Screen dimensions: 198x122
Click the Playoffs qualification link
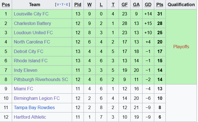[181, 47]
